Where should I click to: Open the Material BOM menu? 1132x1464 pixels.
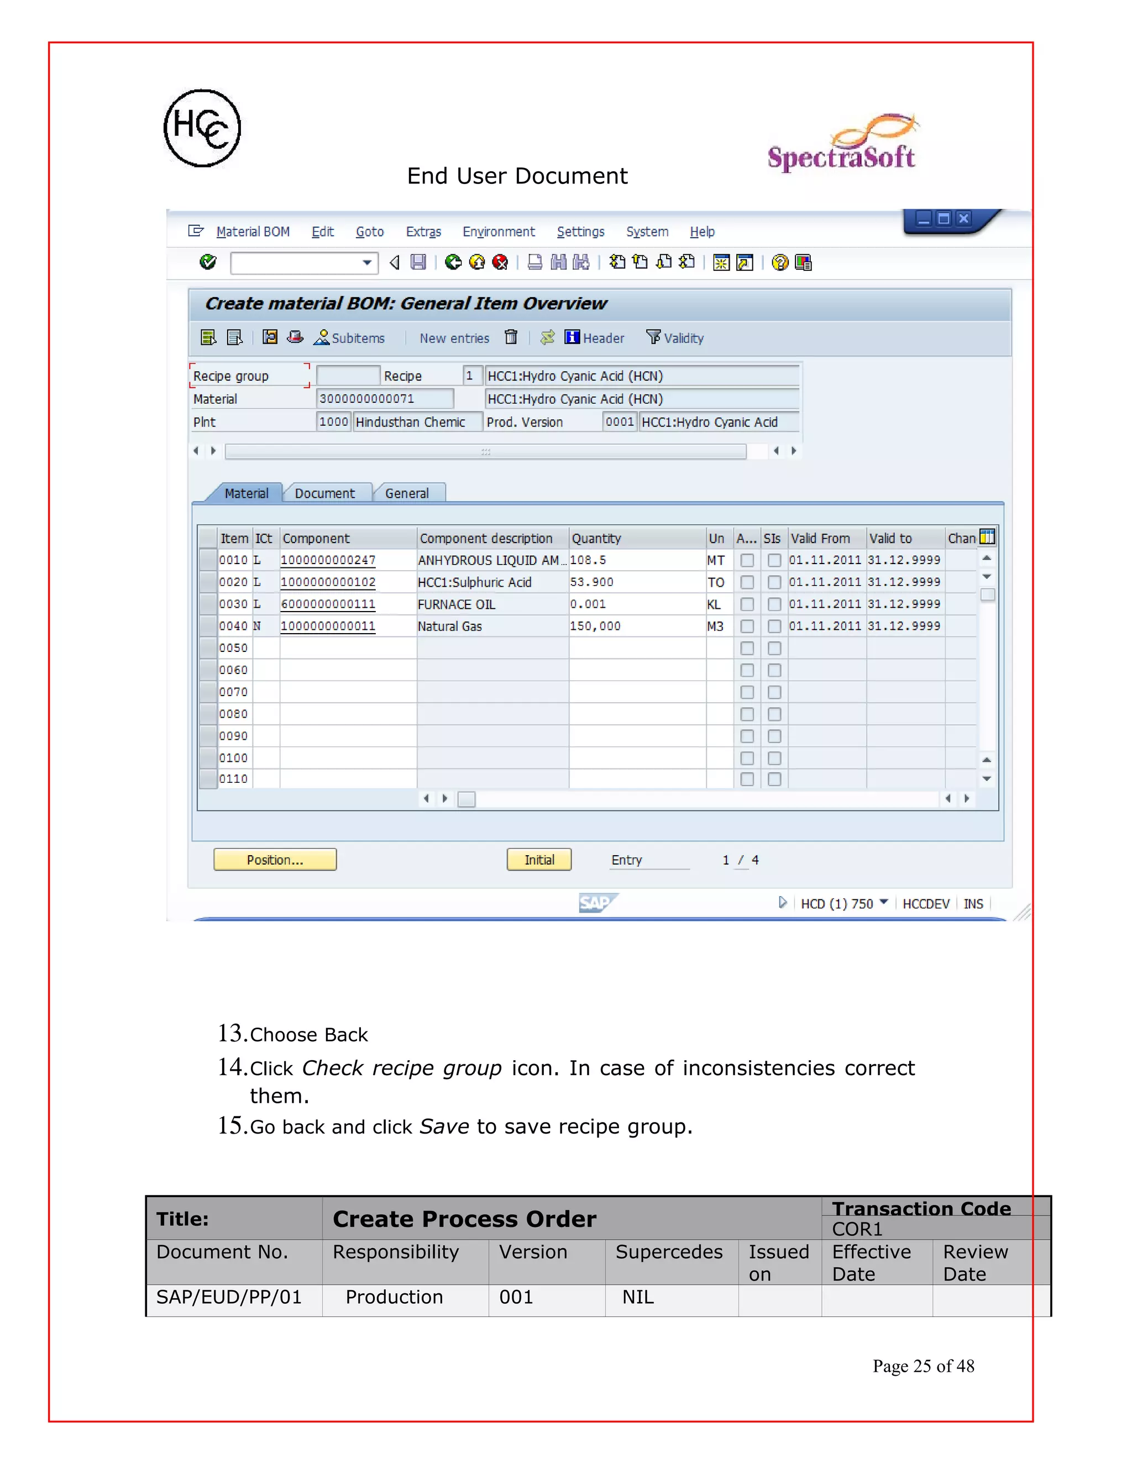pos(253,232)
